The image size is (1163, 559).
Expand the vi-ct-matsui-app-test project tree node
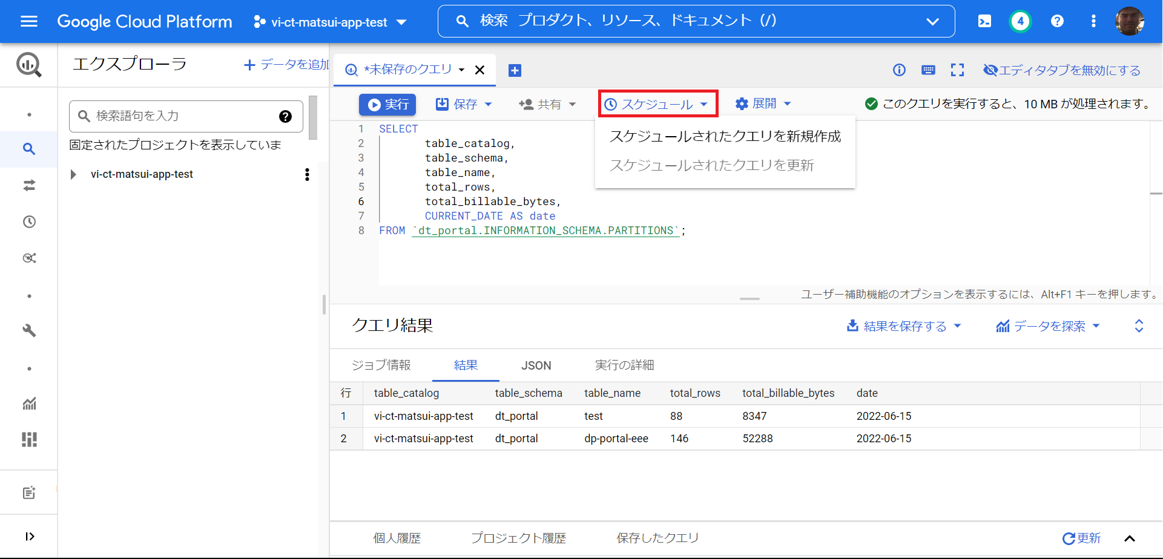click(73, 174)
